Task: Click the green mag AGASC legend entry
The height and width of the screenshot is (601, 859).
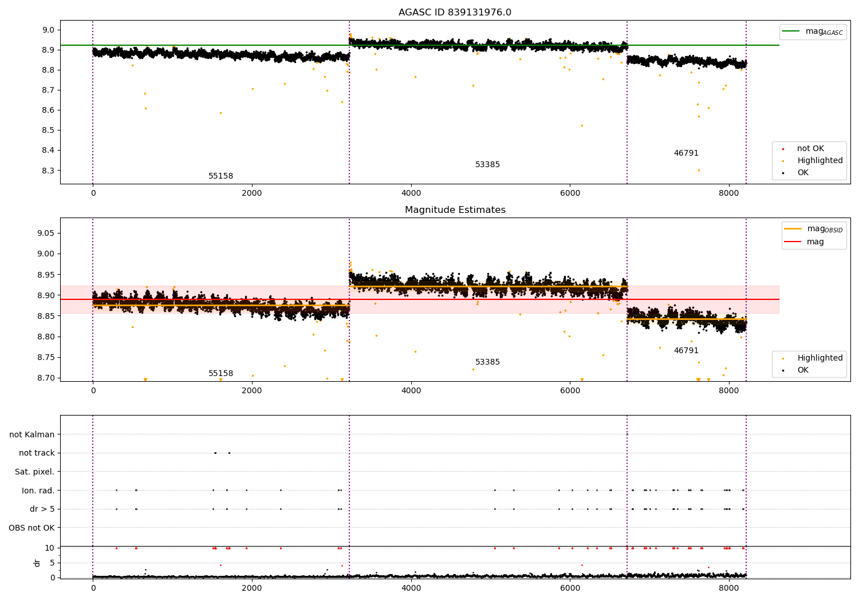Action: pyautogui.click(x=813, y=31)
